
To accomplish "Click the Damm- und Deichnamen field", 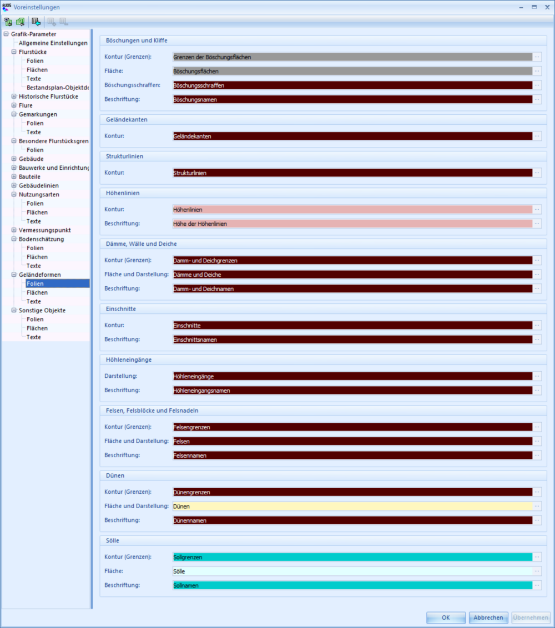I will [352, 289].
